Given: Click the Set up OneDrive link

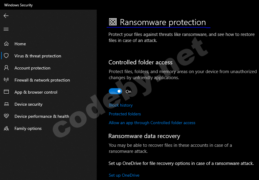Looking at the screenshot, I should (124, 175).
